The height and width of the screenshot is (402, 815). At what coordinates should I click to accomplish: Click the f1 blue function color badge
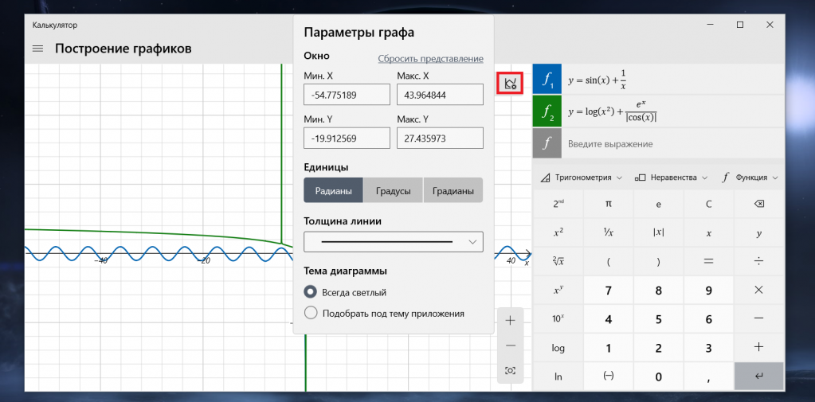[x=547, y=79]
